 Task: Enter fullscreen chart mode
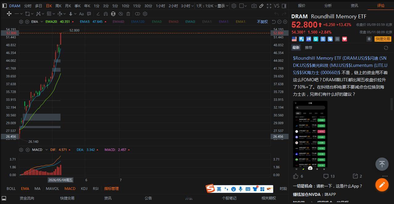tap(269, 6)
